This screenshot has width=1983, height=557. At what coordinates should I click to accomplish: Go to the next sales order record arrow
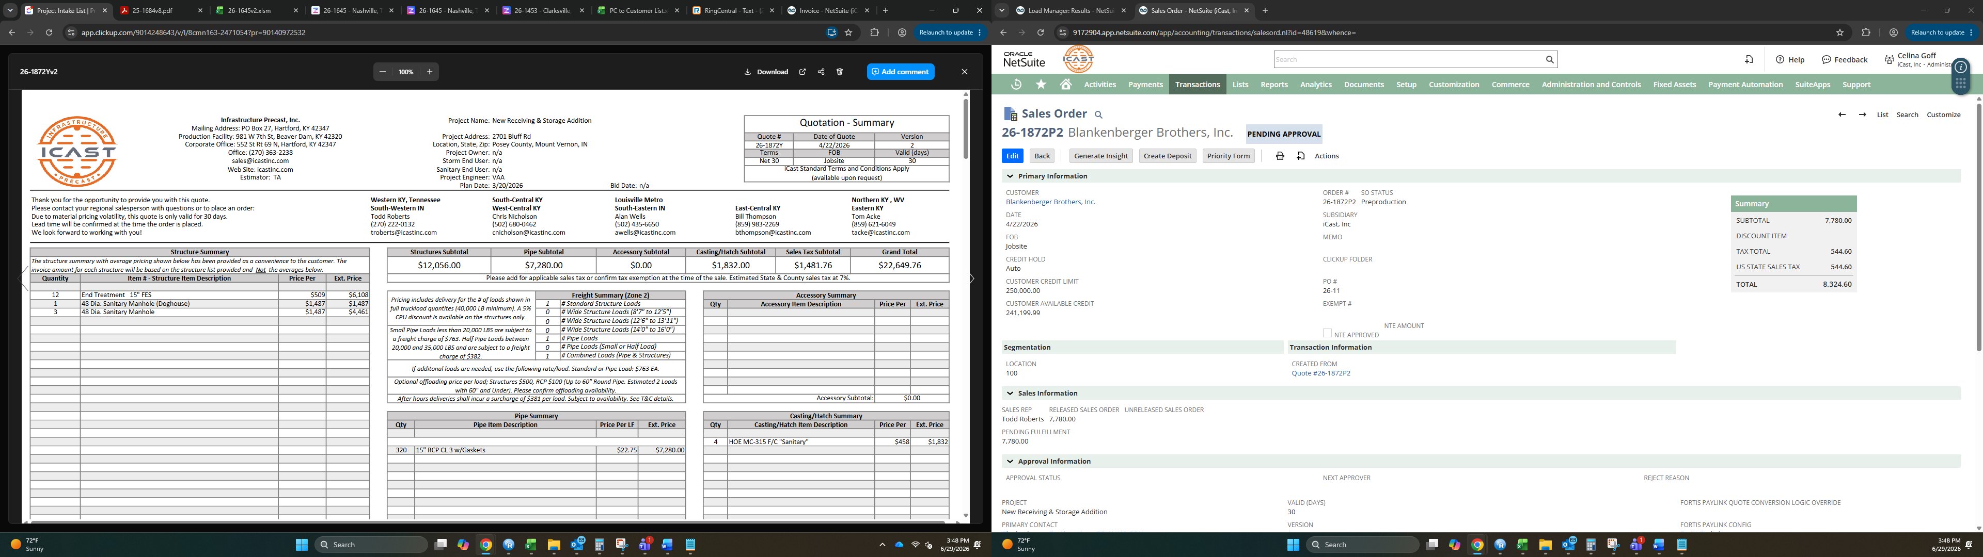point(1862,114)
